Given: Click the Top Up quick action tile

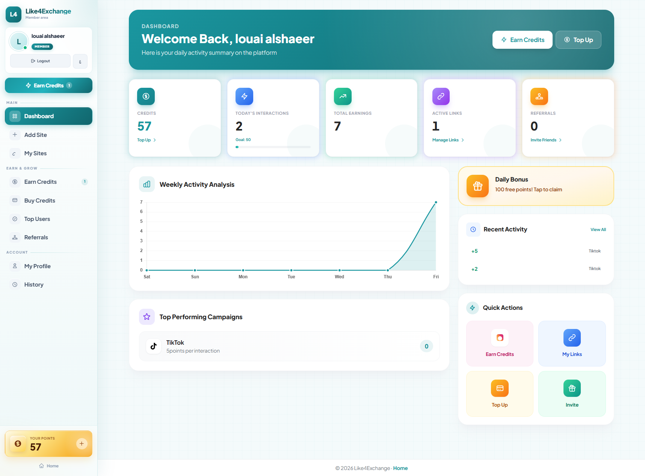Looking at the screenshot, I should tap(500, 394).
